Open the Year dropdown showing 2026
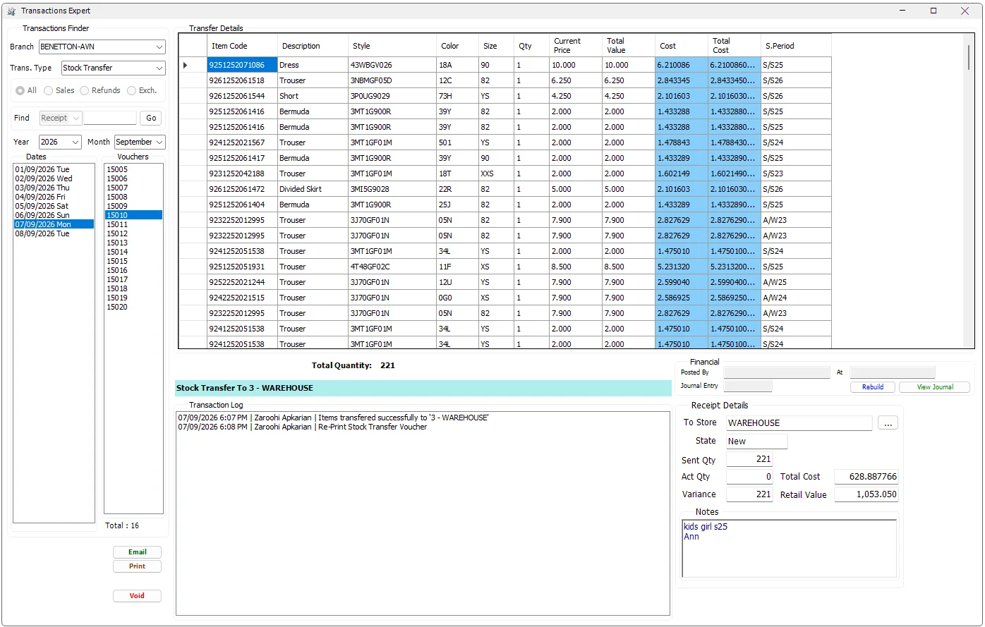This screenshot has height=627, width=985. tap(60, 142)
